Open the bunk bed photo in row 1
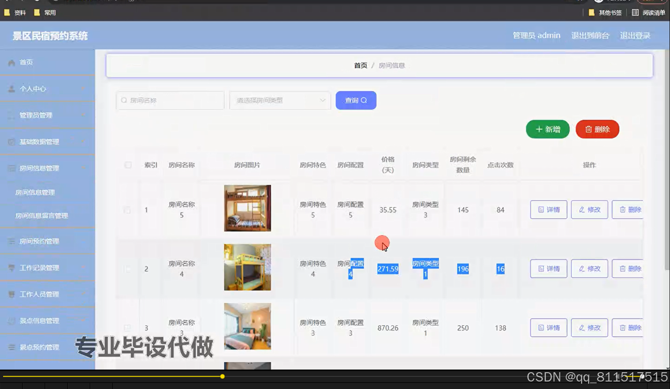670x389 pixels. tap(247, 208)
